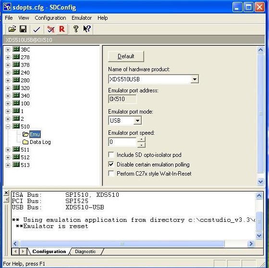Click the Data Log folder icon
This screenshot has height=268, width=269.
(25, 142)
